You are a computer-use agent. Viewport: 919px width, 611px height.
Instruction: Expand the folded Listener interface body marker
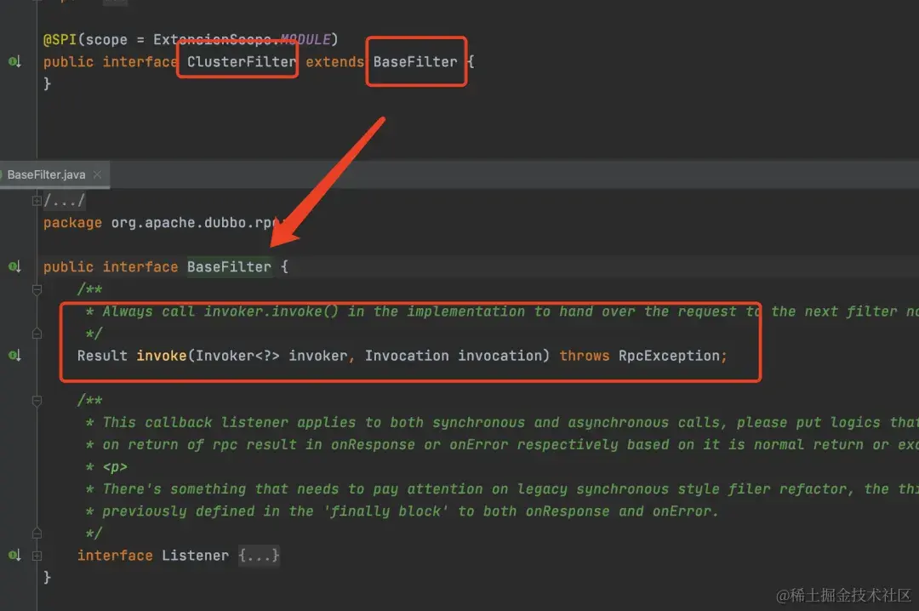click(x=37, y=556)
